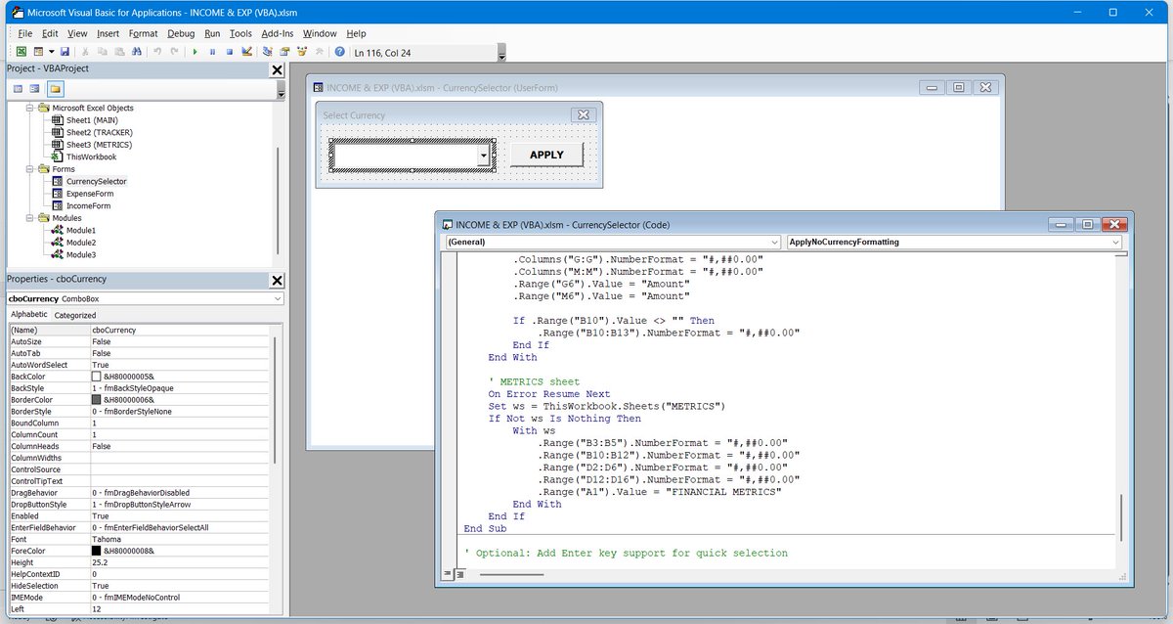Click the APPLY button on the UserForm
Image resolution: width=1173 pixels, height=624 pixels.
[x=546, y=155]
